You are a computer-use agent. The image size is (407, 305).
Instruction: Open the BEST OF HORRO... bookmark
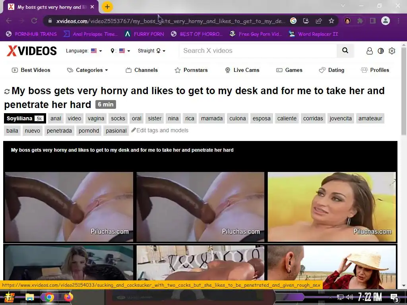click(x=197, y=34)
